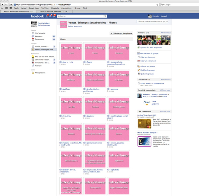Open the Pin It bookmark
Image resolution: width=199 pixels, height=196 pixels.
coord(85,8)
